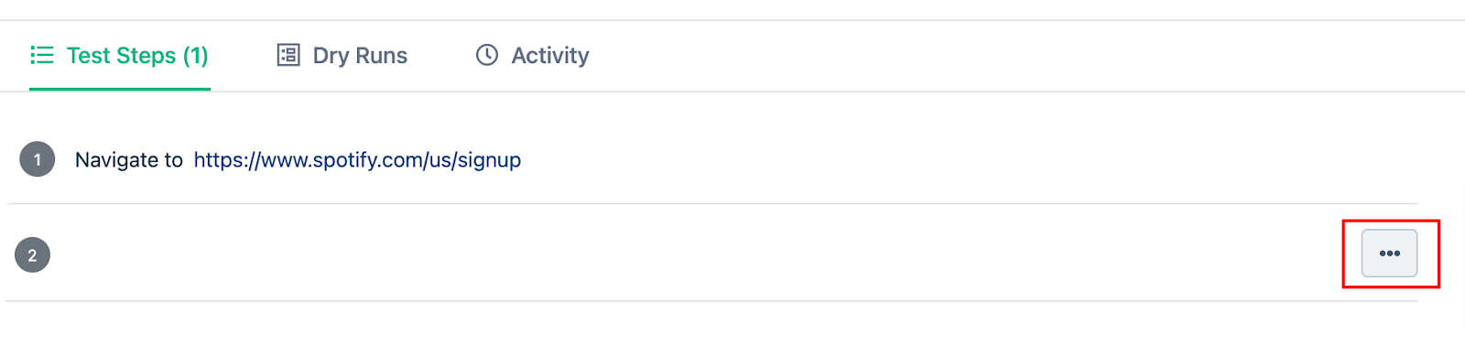Switch to the Test Steps (1) tab
Image resolution: width=1465 pixels, height=357 pixels.
[120, 56]
